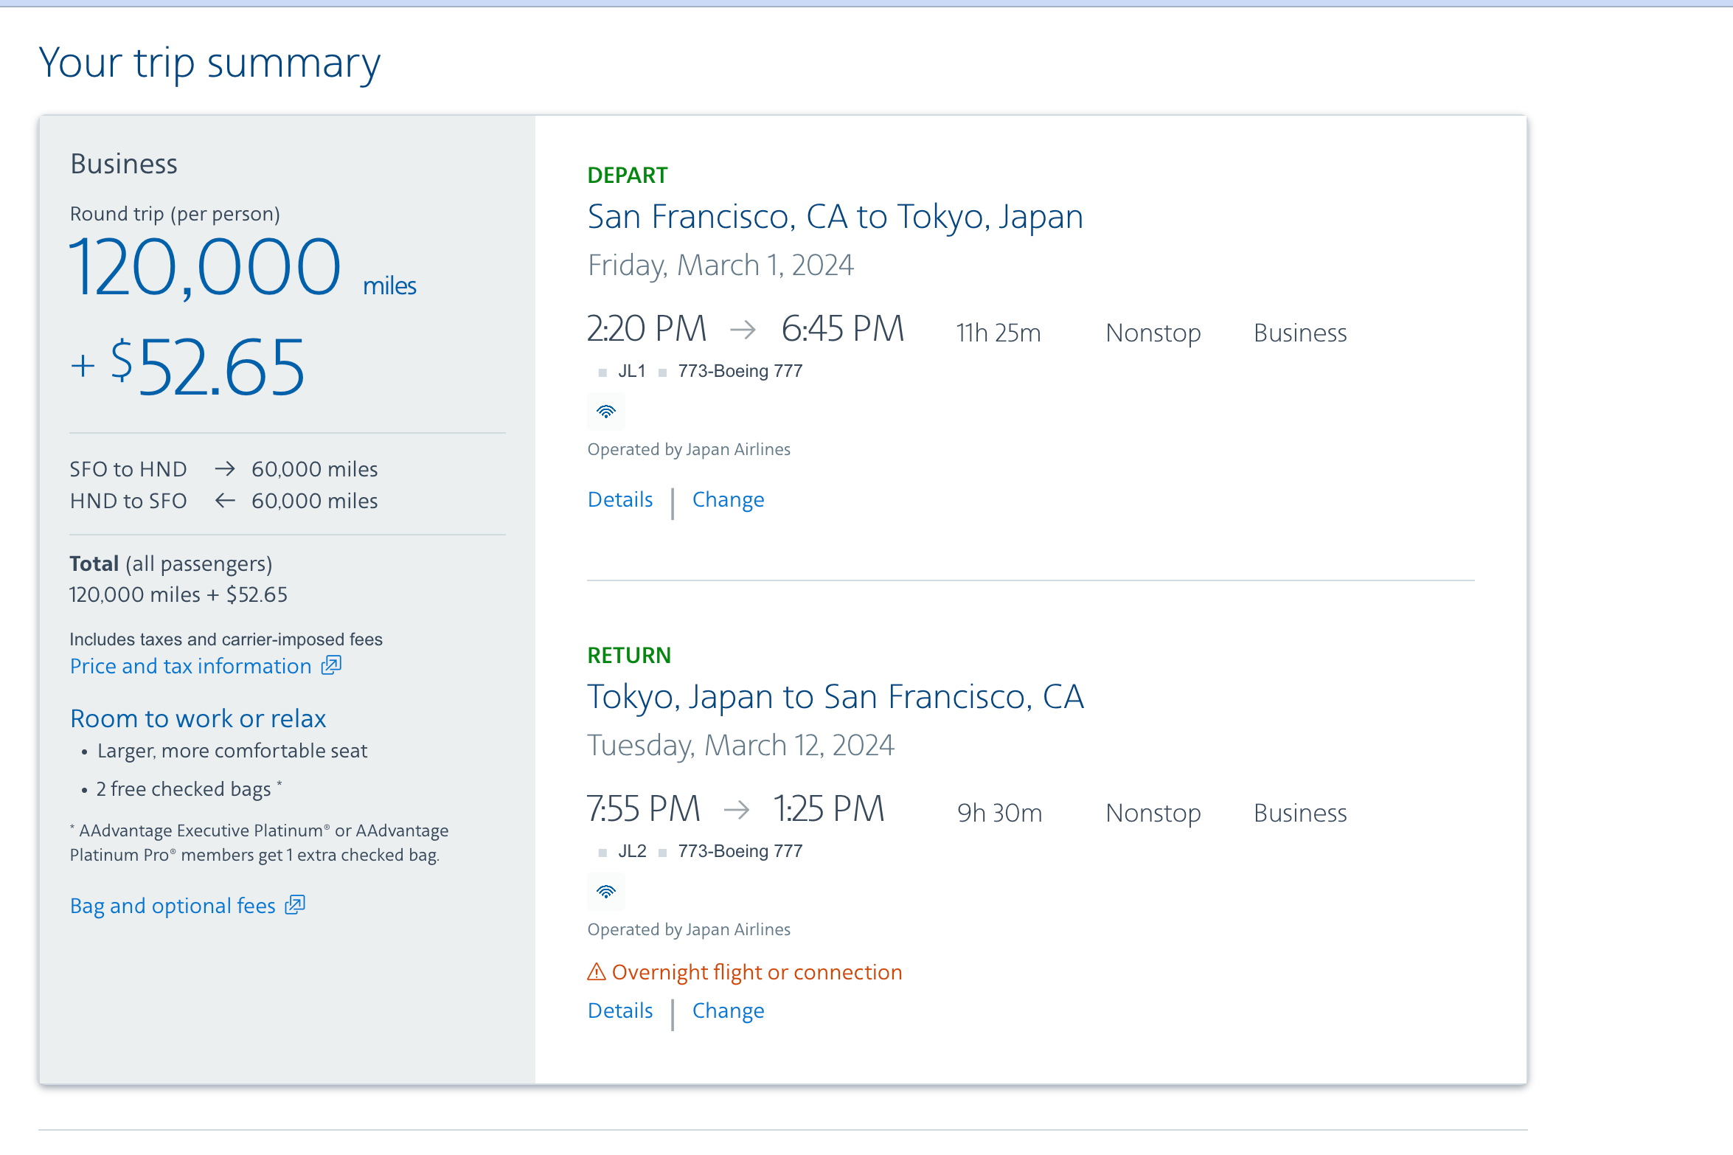Open Details for the return flight
The height and width of the screenshot is (1155, 1733).
pyautogui.click(x=620, y=1010)
